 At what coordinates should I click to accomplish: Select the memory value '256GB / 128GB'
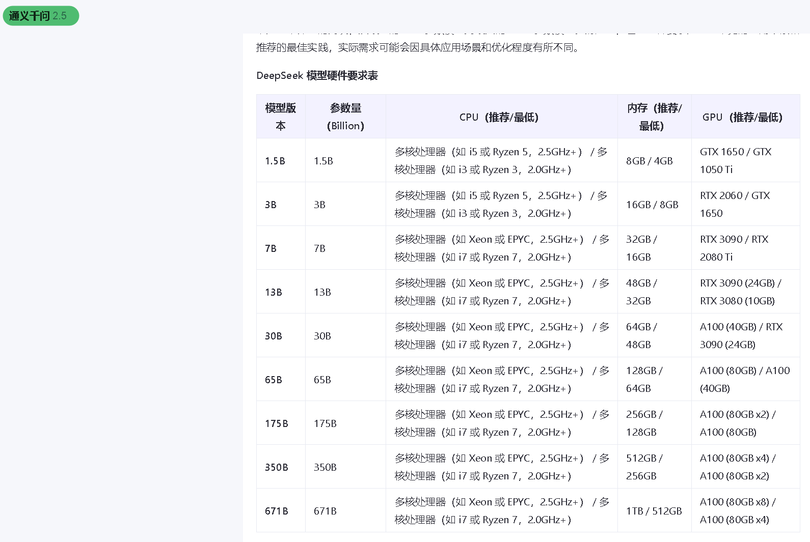point(644,423)
